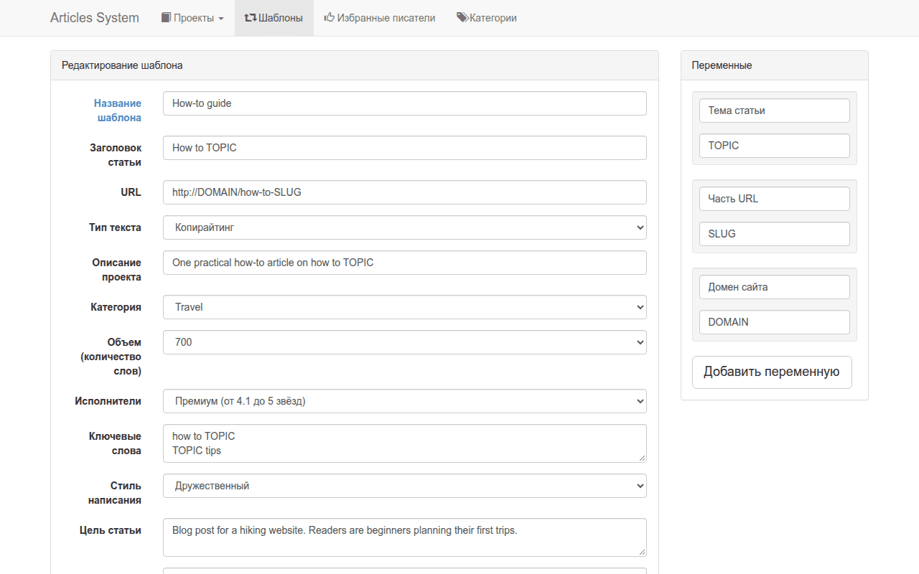Go to Избранные писатели page
Viewport: 919px width, 574px height.
tap(380, 18)
